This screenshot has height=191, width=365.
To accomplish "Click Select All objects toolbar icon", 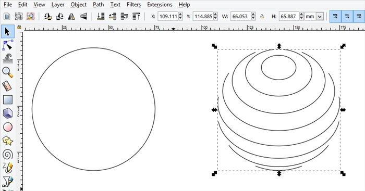I will (7, 17).
